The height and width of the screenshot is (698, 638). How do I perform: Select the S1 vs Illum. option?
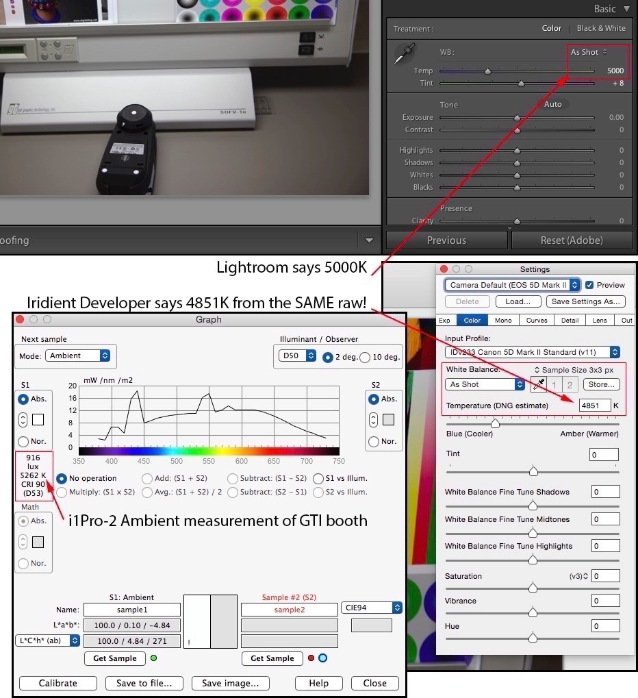tap(318, 478)
